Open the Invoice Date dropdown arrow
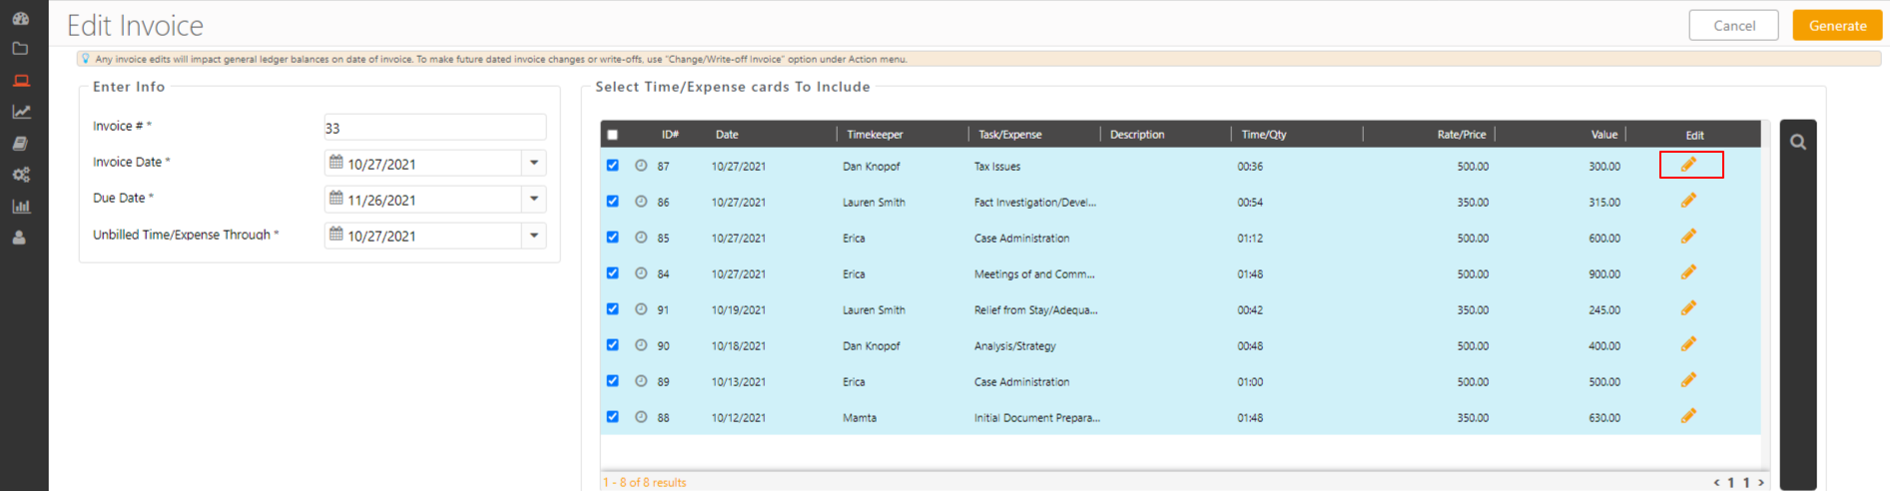The width and height of the screenshot is (1890, 491). (x=534, y=163)
